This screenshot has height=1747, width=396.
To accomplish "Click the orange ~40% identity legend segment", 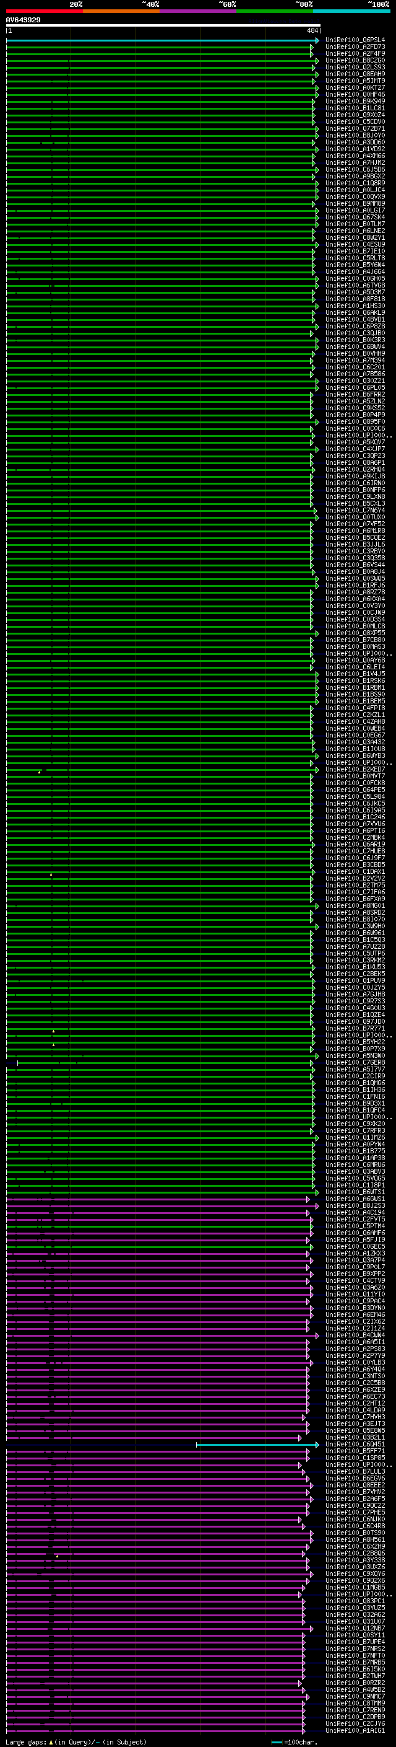I will point(121,11).
